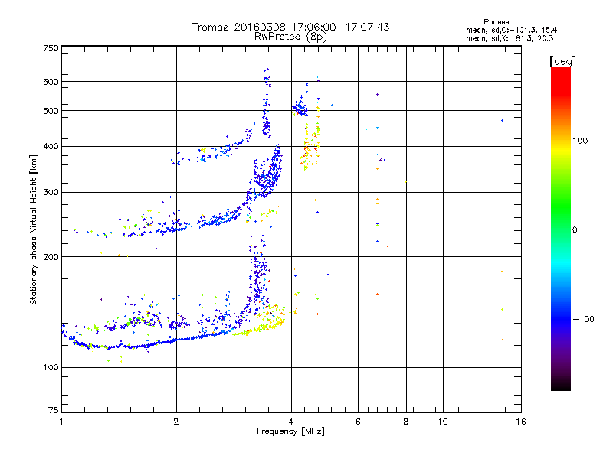Click the x-axis tick label '1'
The image size is (613, 459).
(x=61, y=422)
